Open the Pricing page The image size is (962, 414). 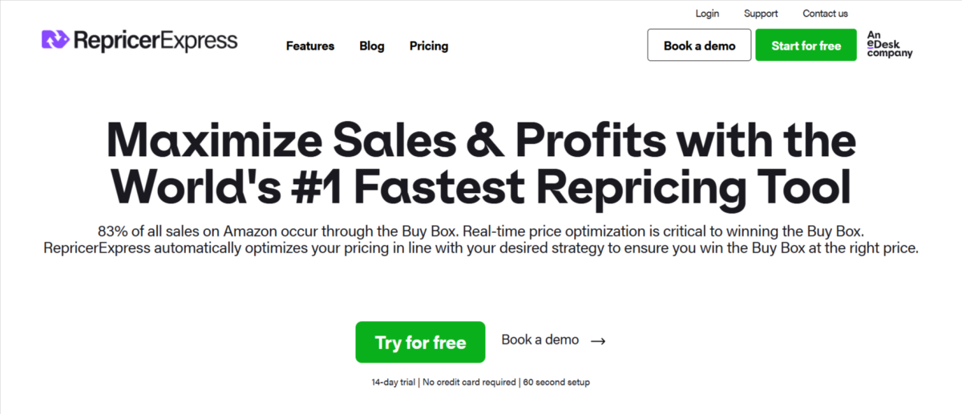(429, 46)
